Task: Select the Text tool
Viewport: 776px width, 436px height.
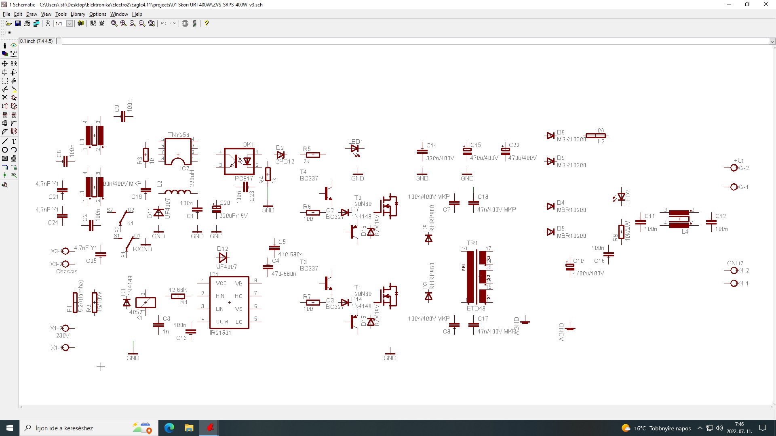Action: click(x=14, y=141)
